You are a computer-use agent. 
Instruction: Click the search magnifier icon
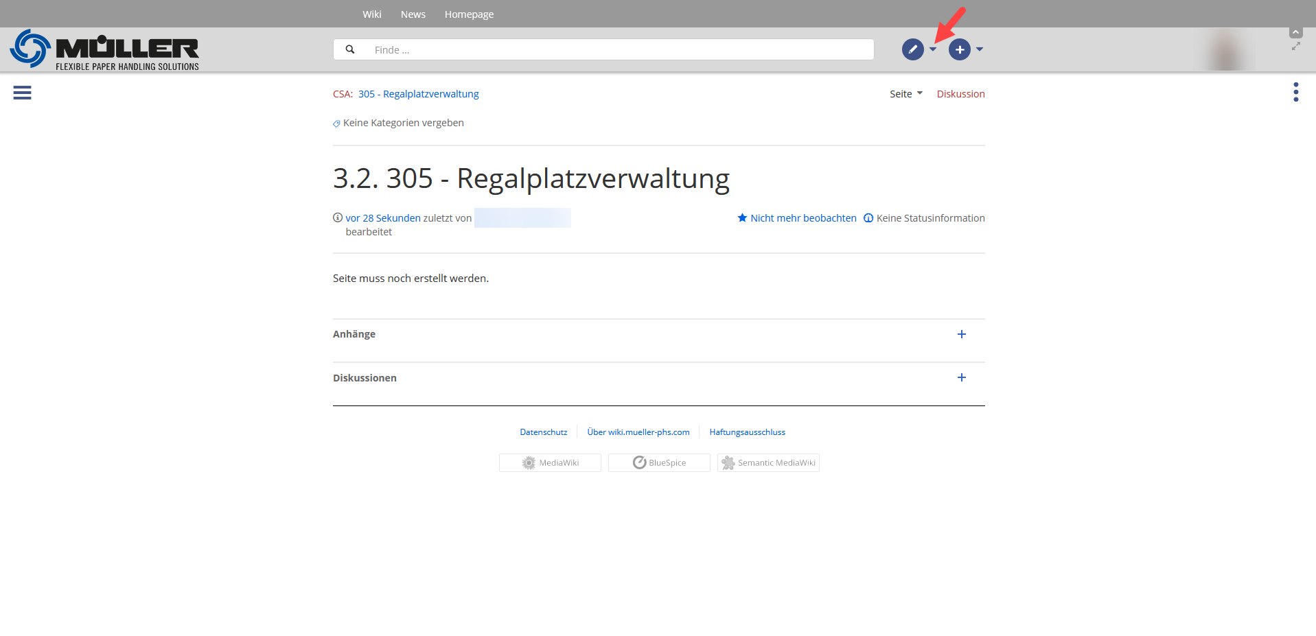(350, 49)
